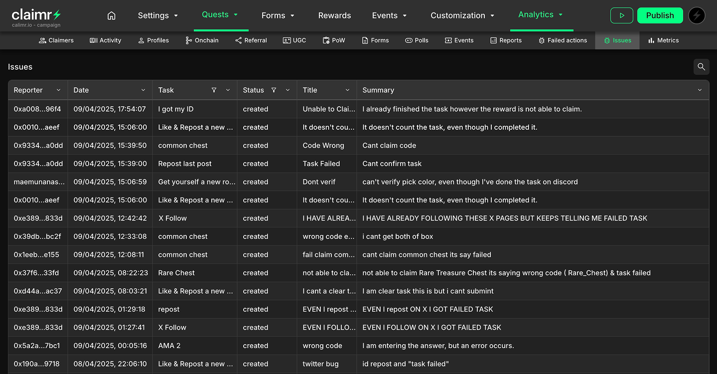Expand the Quests menu

(220, 15)
